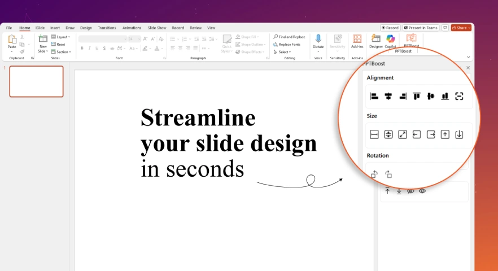
Task: Open the Design ribbon tab
Action: point(86,28)
